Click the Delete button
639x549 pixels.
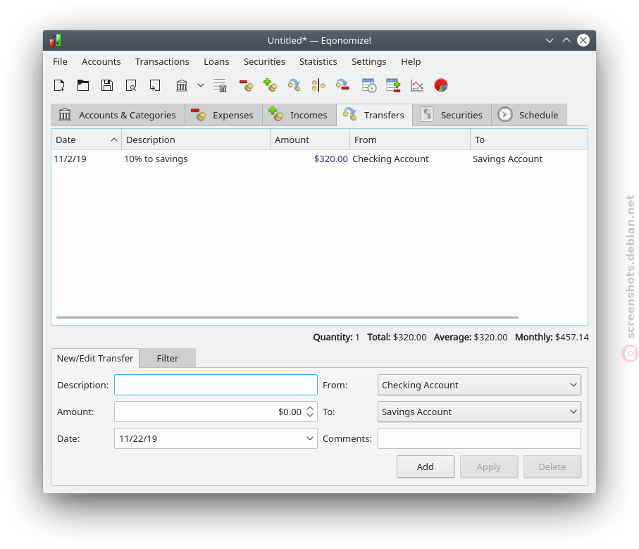pyautogui.click(x=552, y=467)
